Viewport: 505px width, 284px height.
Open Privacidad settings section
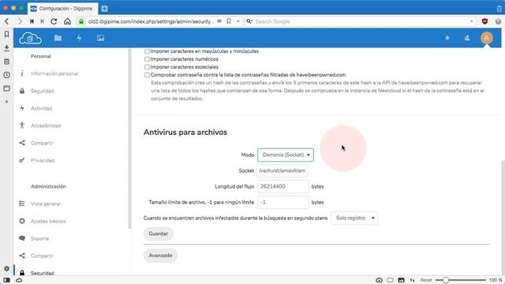pyautogui.click(x=43, y=160)
